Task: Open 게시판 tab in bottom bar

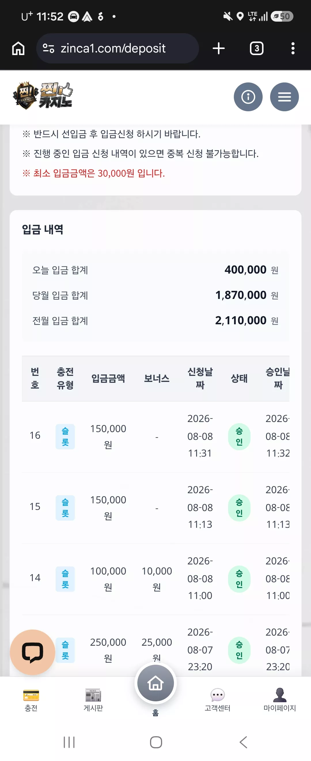Action: (x=93, y=700)
